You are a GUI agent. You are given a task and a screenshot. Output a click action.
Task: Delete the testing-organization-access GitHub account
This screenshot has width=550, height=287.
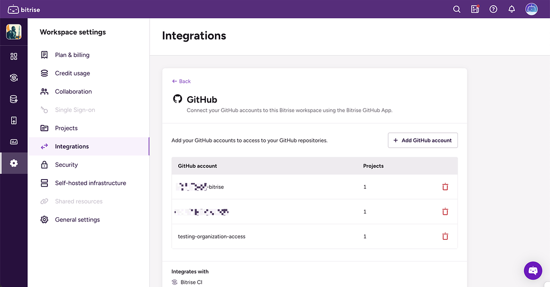coord(445,237)
